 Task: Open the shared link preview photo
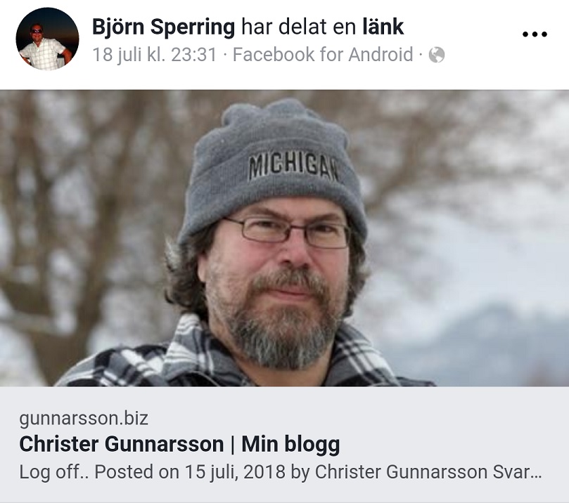click(x=284, y=238)
